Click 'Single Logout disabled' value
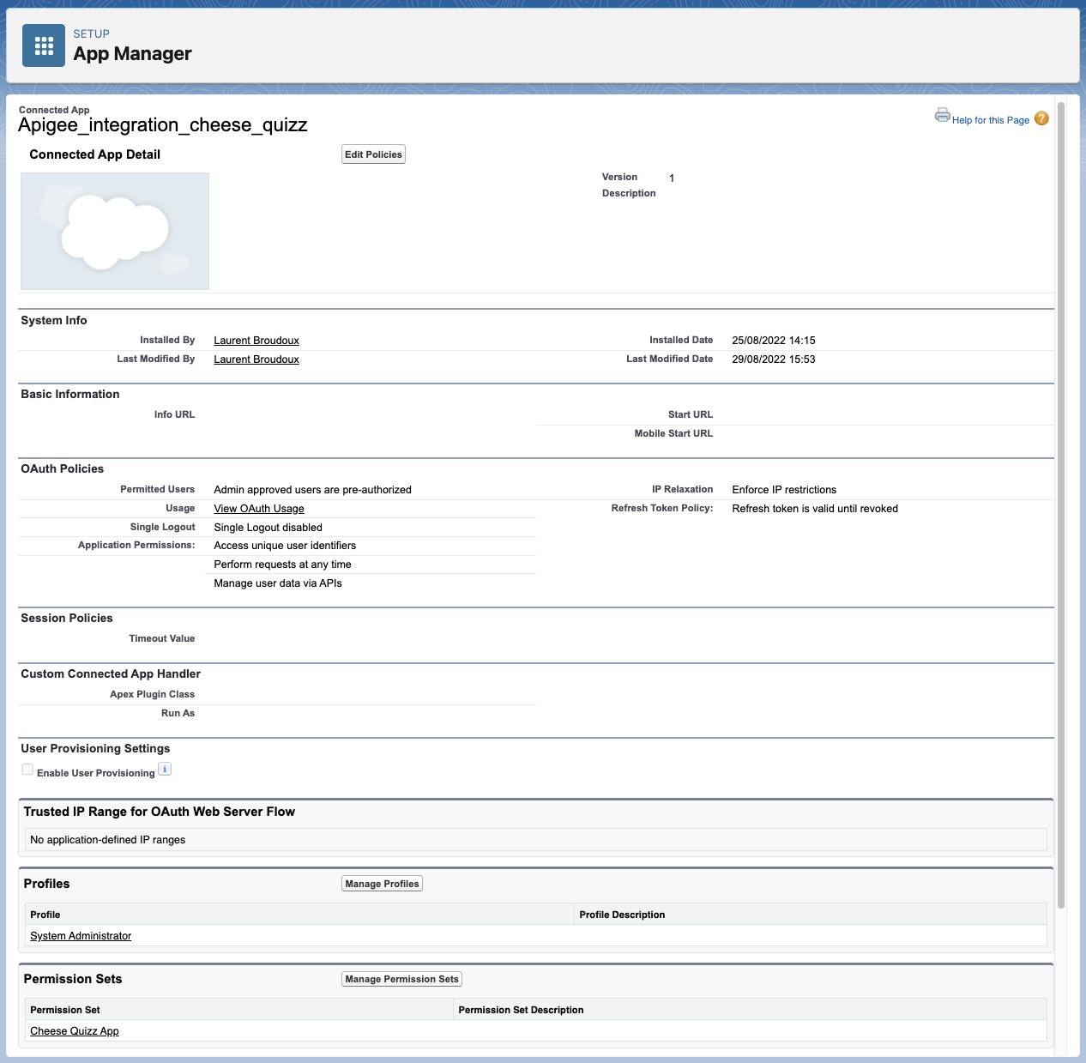This screenshot has height=1063, width=1086. coord(268,528)
